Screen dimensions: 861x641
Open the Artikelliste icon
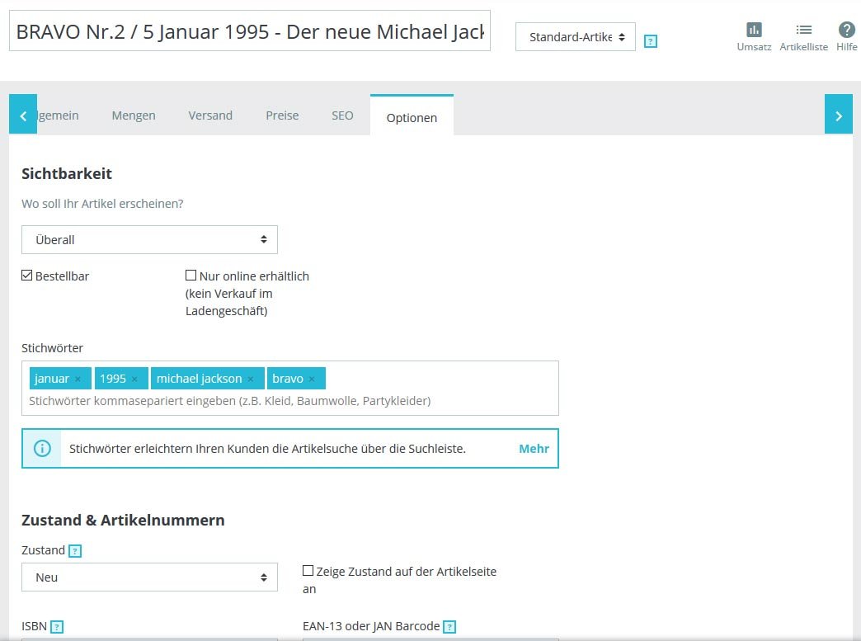pyautogui.click(x=804, y=31)
